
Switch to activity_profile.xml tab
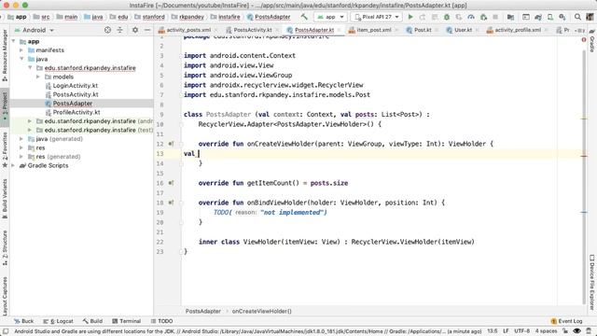(518, 30)
